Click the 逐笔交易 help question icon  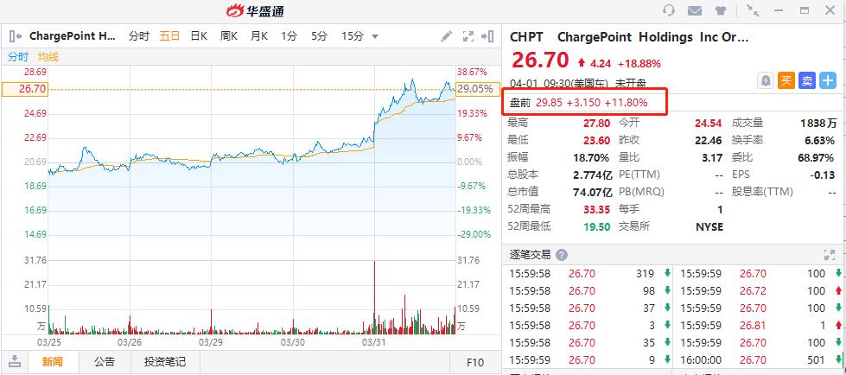562,255
